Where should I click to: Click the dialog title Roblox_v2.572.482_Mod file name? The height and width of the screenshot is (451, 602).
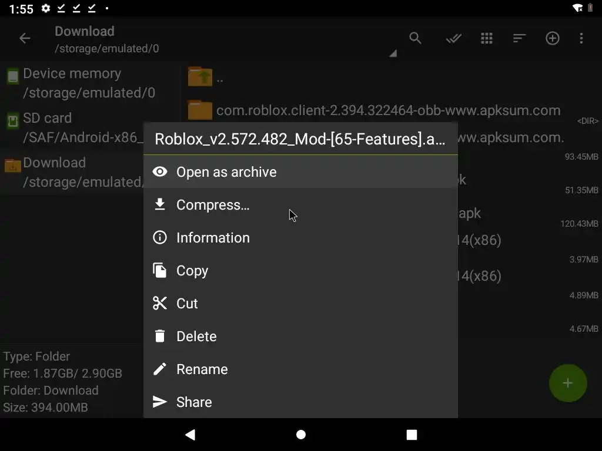pyautogui.click(x=300, y=139)
